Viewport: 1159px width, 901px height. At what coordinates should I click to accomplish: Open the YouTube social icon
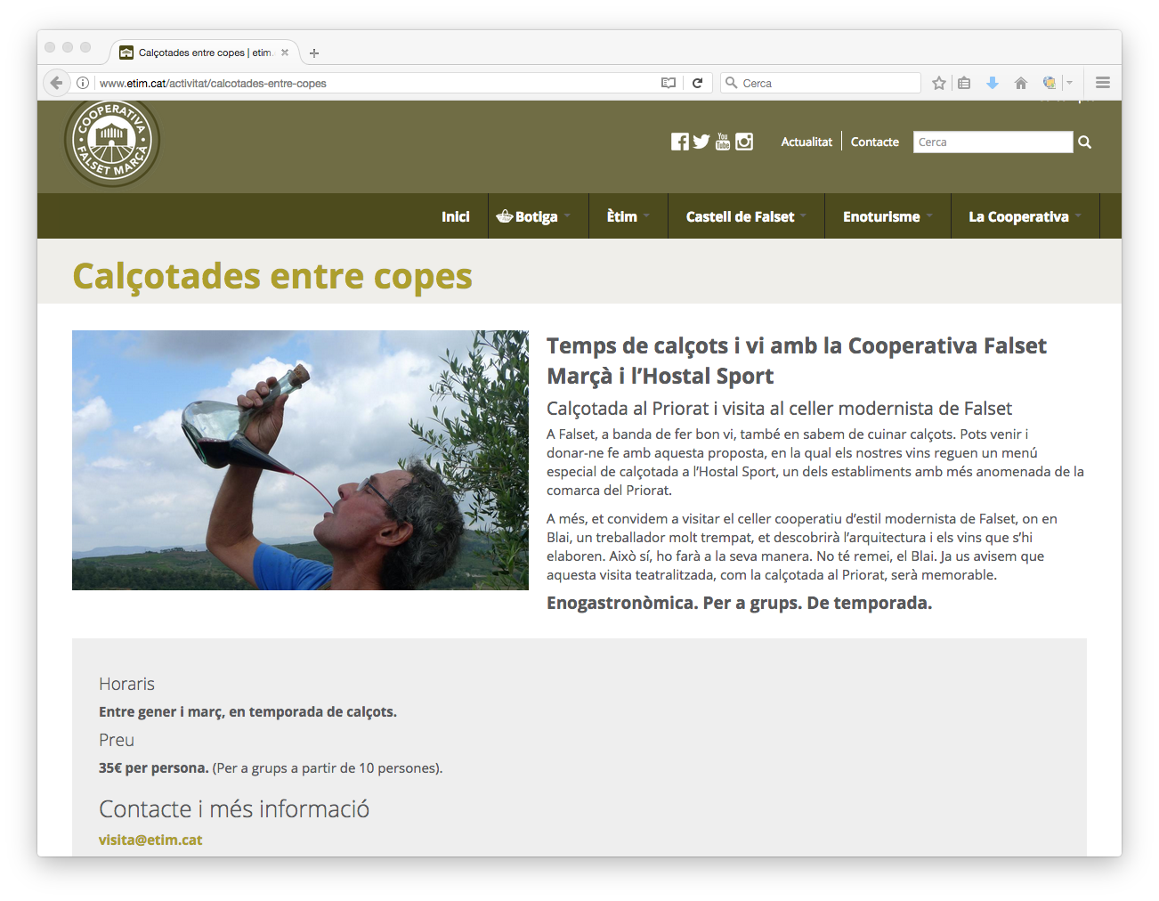coord(723,142)
